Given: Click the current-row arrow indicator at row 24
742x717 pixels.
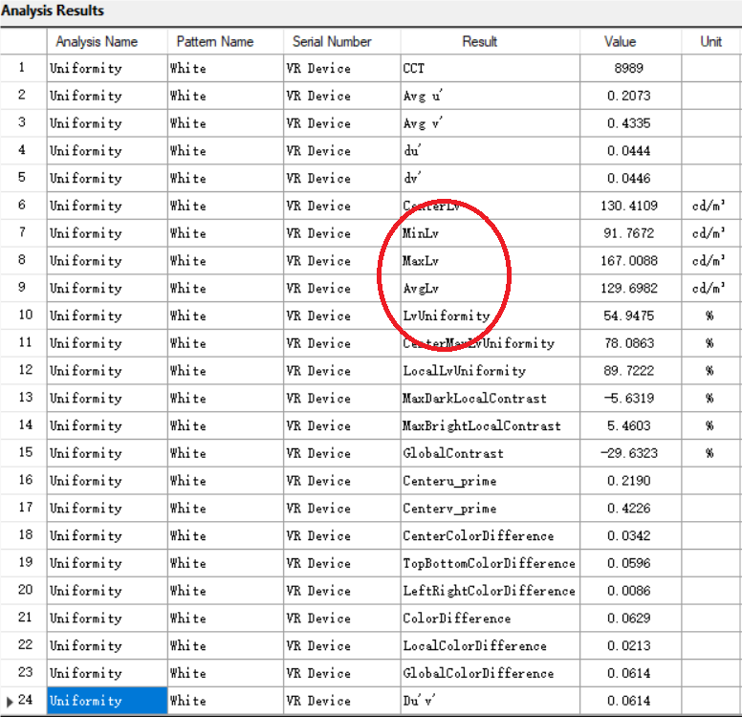Looking at the screenshot, I should [x=10, y=701].
